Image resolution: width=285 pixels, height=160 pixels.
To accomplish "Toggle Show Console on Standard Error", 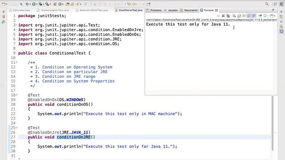I will pyautogui.click(x=254, y=16).
